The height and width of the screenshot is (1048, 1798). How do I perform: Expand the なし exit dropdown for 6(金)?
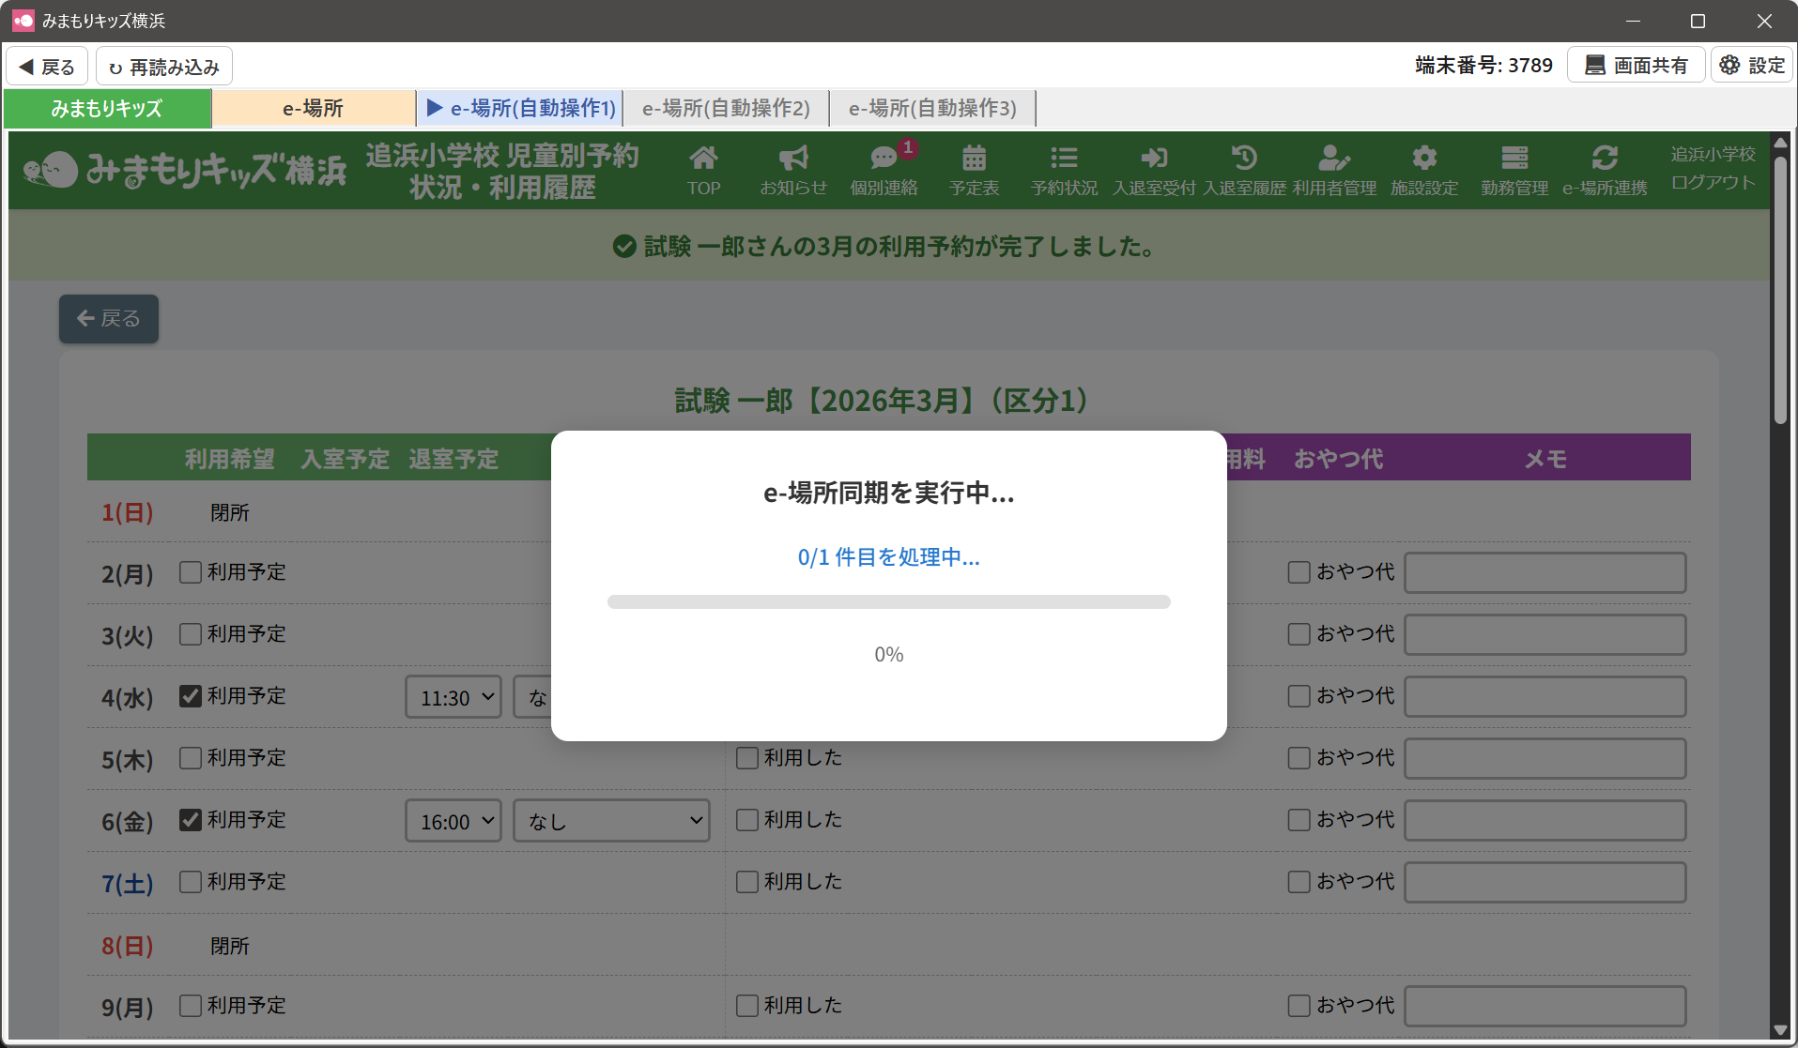(x=611, y=821)
